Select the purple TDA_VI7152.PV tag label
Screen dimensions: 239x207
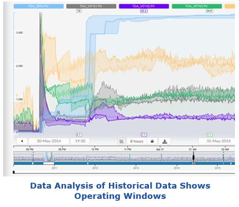click(x=144, y=6)
